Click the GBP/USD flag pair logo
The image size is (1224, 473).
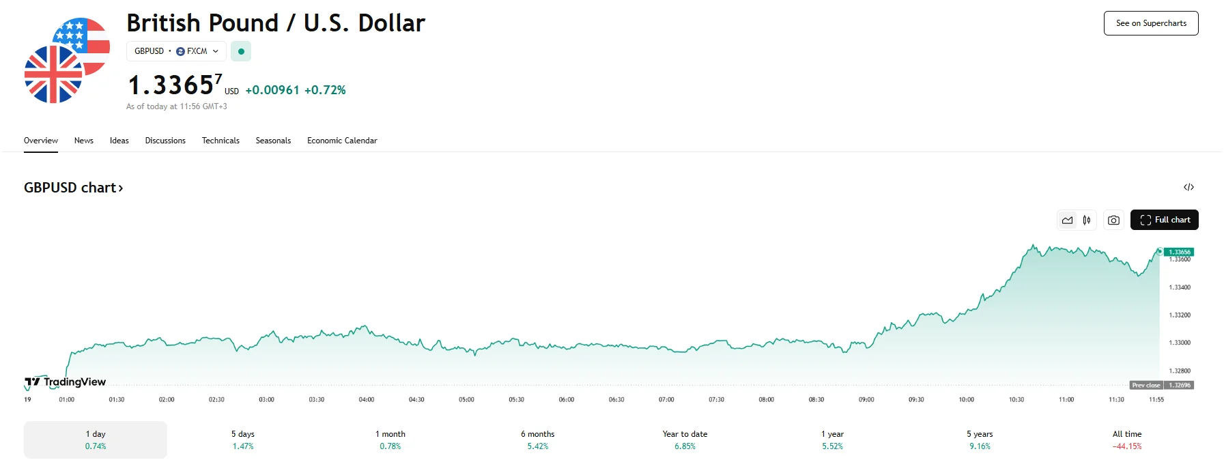click(66, 61)
